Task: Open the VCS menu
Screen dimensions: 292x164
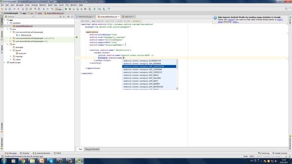Action: coord(67,5)
